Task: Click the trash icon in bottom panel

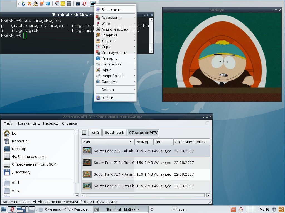Action: click(x=274, y=209)
